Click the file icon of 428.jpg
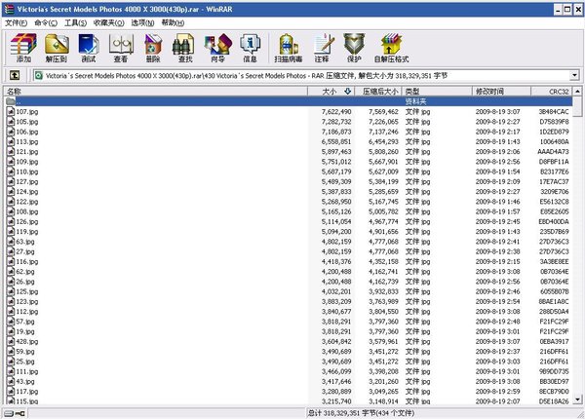Viewport: 585px width, 419px height. click(11, 341)
